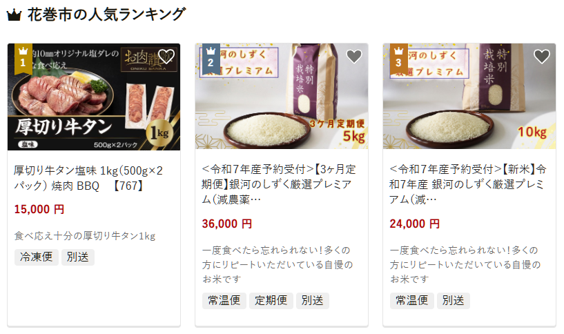Open the 厚切り牛タン product image
The image size is (564, 334).
click(x=94, y=97)
